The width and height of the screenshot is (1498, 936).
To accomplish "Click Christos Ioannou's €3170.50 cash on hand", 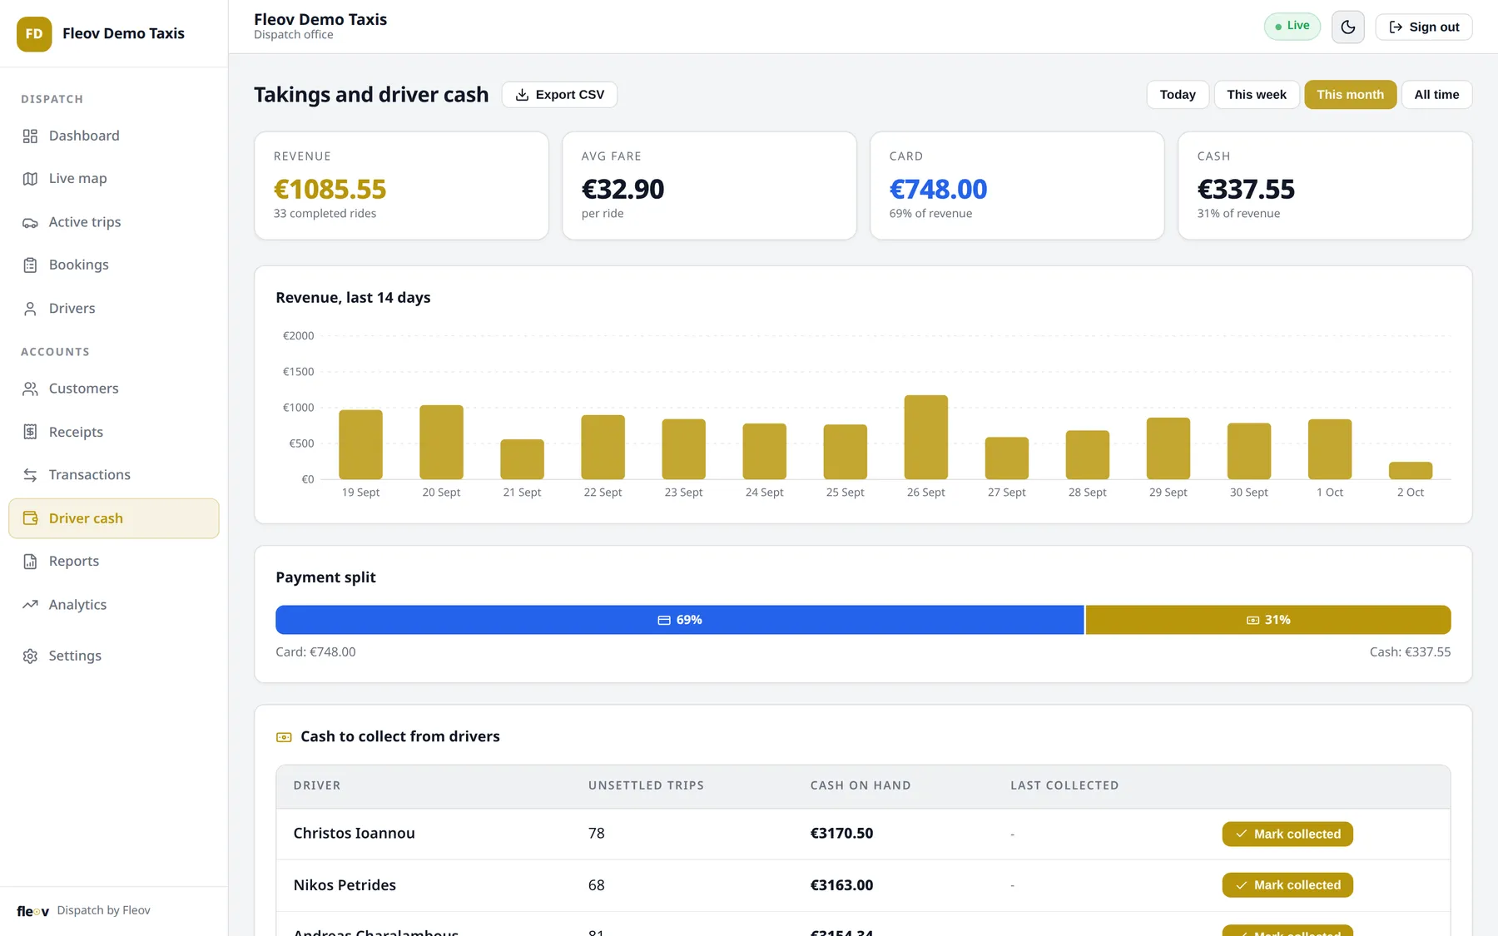I will [841, 834].
